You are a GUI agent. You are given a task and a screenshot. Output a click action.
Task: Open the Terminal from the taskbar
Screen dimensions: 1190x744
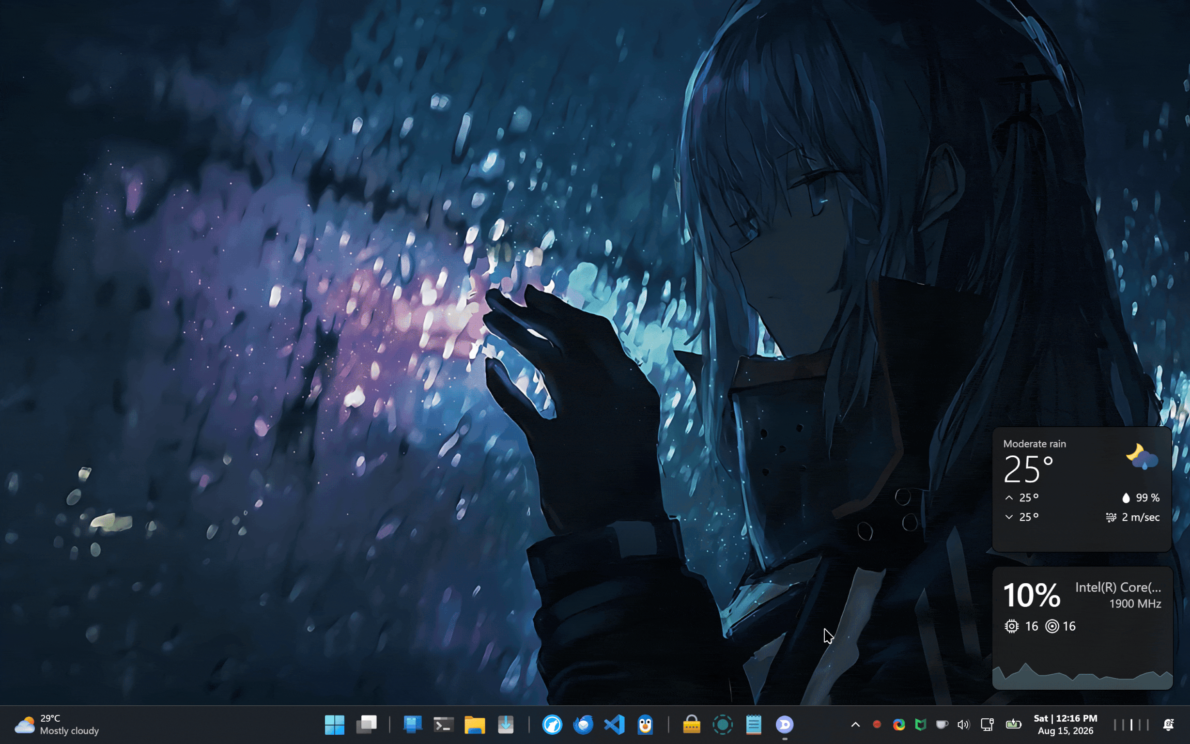[x=443, y=724]
